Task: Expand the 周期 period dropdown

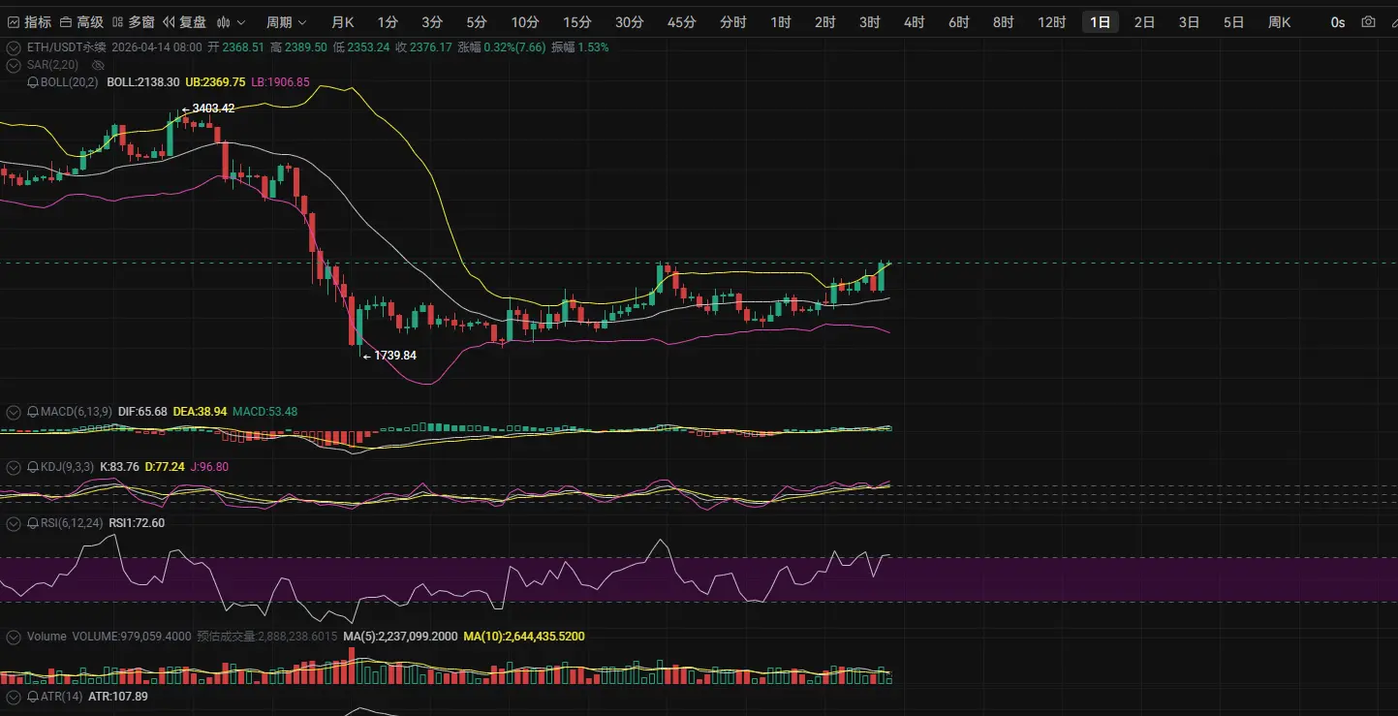Action: (287, 21)
